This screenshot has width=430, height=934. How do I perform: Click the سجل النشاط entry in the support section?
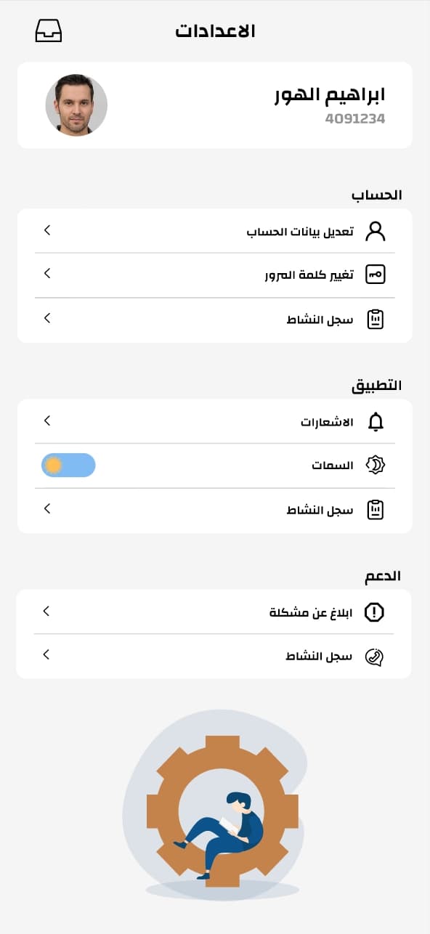(317, 655)
